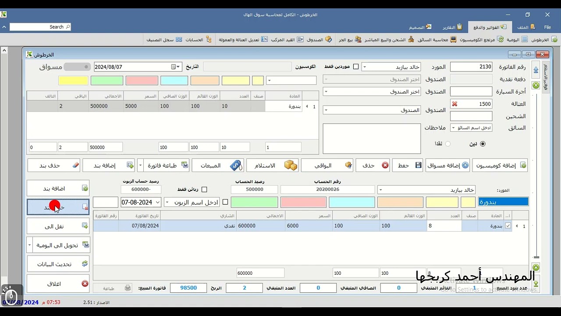Click حذف بند button
561x316 pixels.
[54, 165]
